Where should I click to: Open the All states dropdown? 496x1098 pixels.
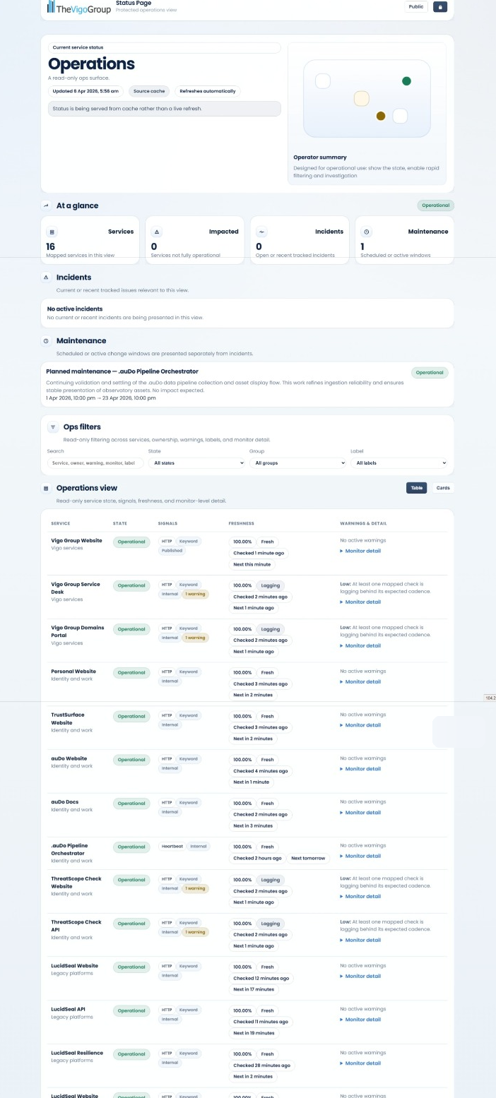[196, 463]
